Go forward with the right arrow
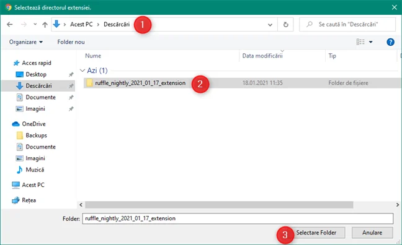Screen dimensions: 402x245 click(x=24, y=24)
